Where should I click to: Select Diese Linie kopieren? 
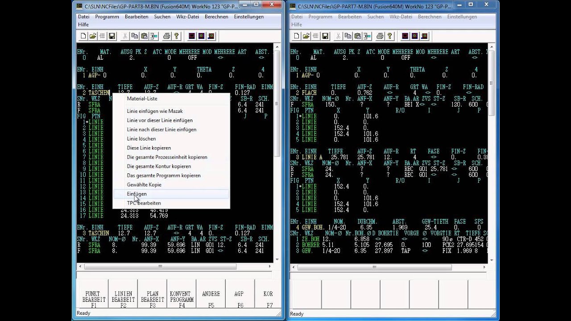coord(171,148)
